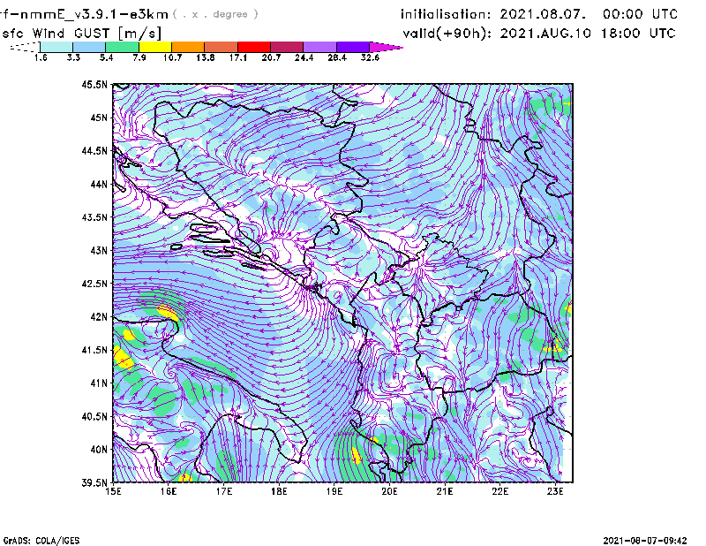Click the 40.5N latitude label
This screenshot has height=546, width=706.
[x=94, y=416]
